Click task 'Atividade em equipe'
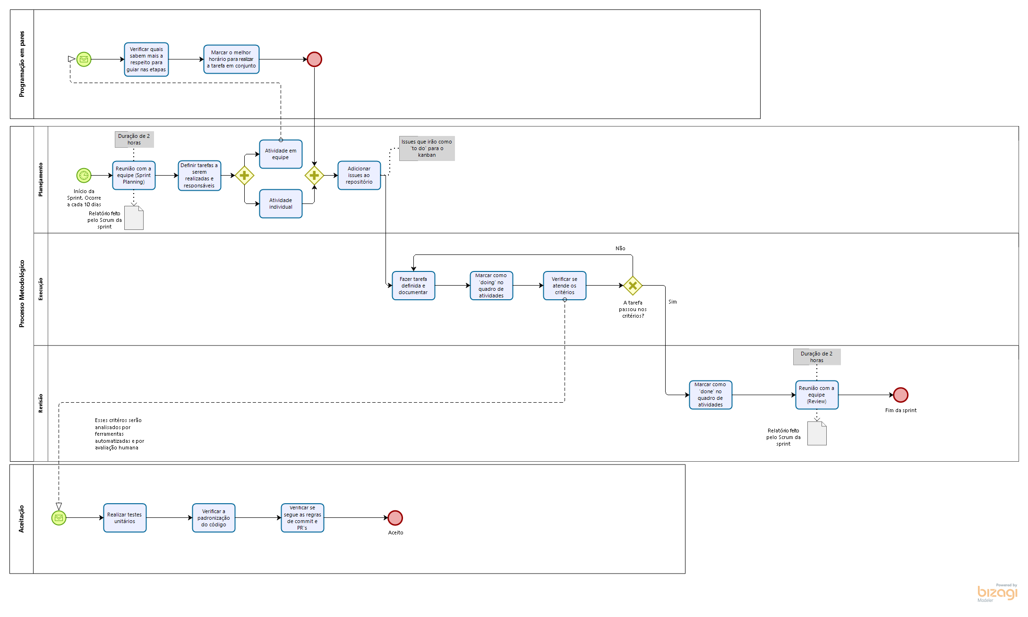This screenshot has height=617, width=1028. click(281, 154)
